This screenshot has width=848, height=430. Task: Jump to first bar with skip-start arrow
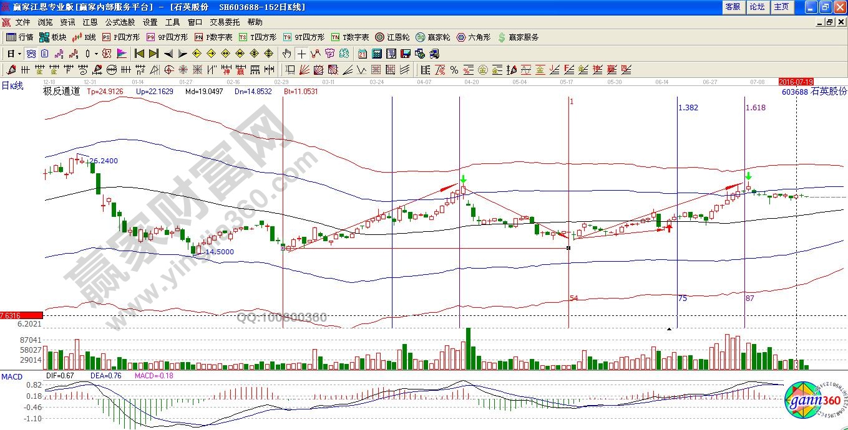(139, 54)
